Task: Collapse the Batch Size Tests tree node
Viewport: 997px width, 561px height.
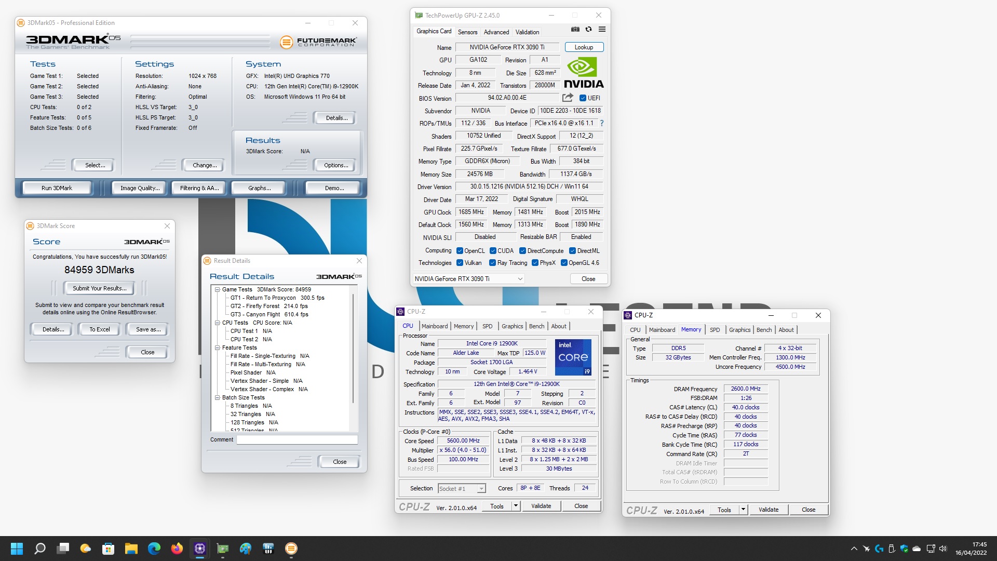Action: 218,398
